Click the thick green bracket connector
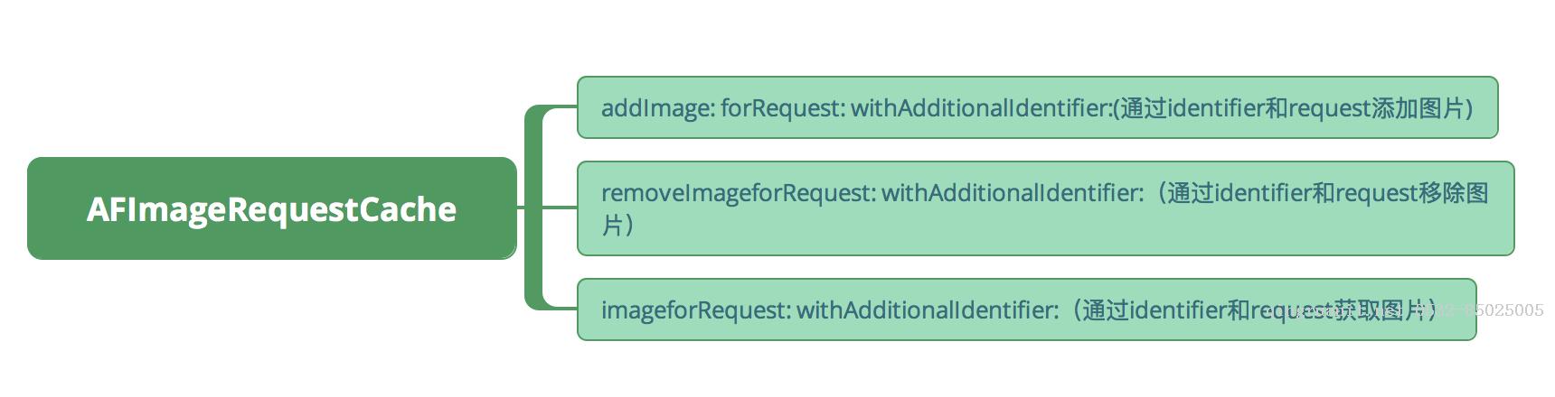 (534, 208)
